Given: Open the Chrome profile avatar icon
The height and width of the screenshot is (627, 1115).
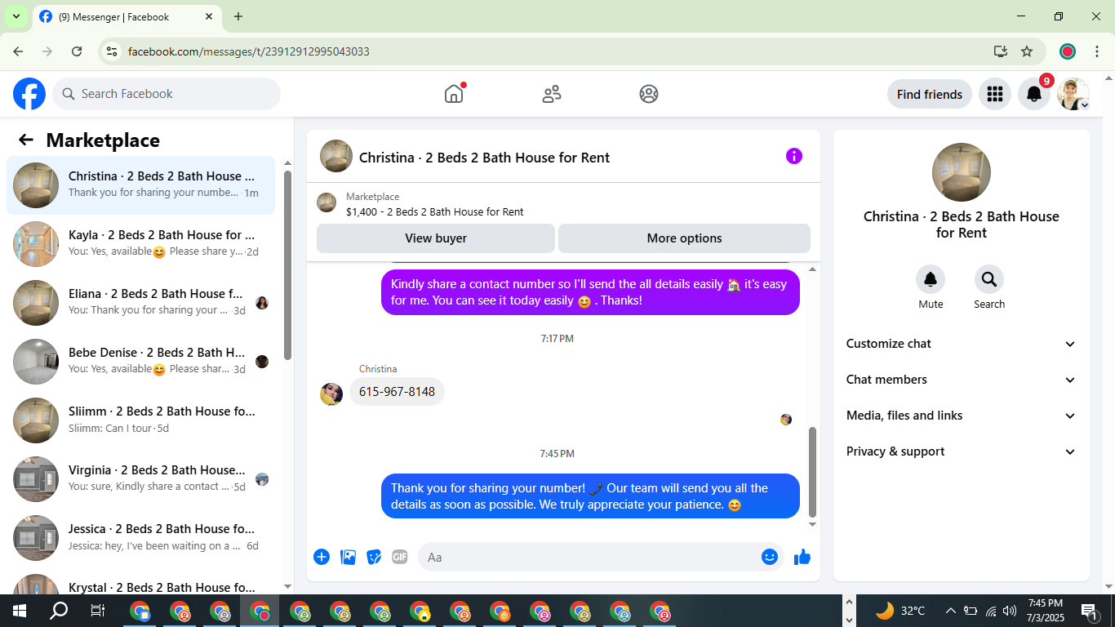Looking at the screenshot, I should click(1068, 51).
